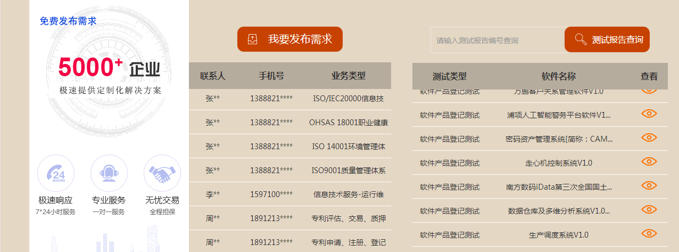The width and height of the screenshot is (679, 252).
Task: Click the 测试报告查询 search button
Action: (607, 39)
